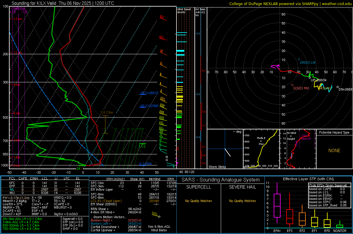This screenshot has height=234, width=353.
Task: Click the sounding title for KILX
Action: (x=63, y=3)
